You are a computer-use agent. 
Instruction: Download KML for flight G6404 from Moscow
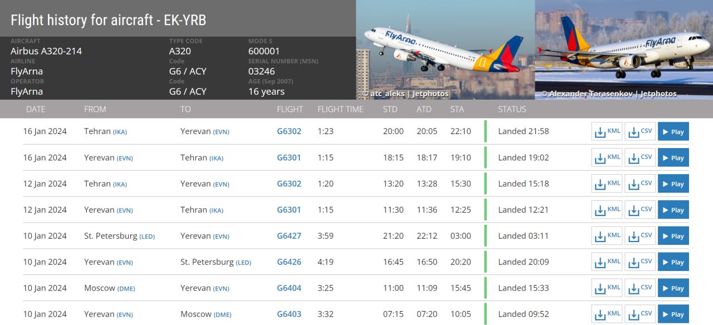click(607, 288)
